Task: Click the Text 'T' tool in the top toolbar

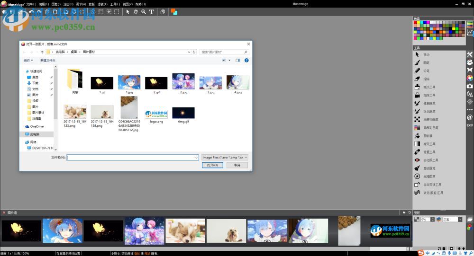Action: coord(152,12)
